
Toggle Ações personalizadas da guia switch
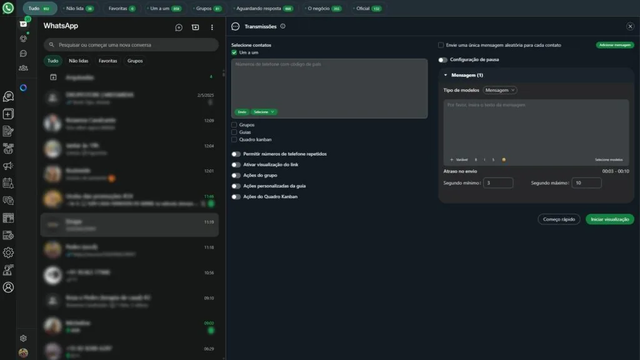coord(236,186)
